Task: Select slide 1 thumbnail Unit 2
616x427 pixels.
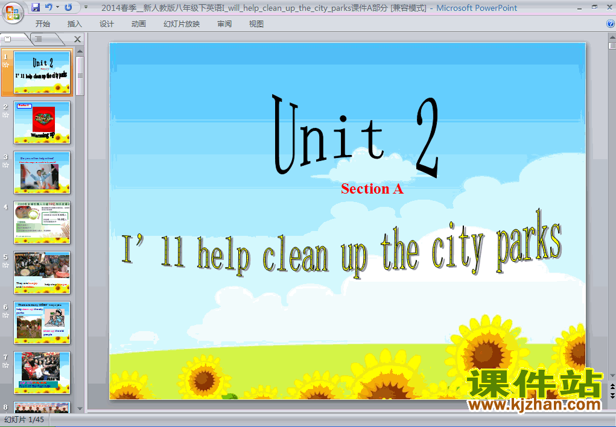Action: 42,72
